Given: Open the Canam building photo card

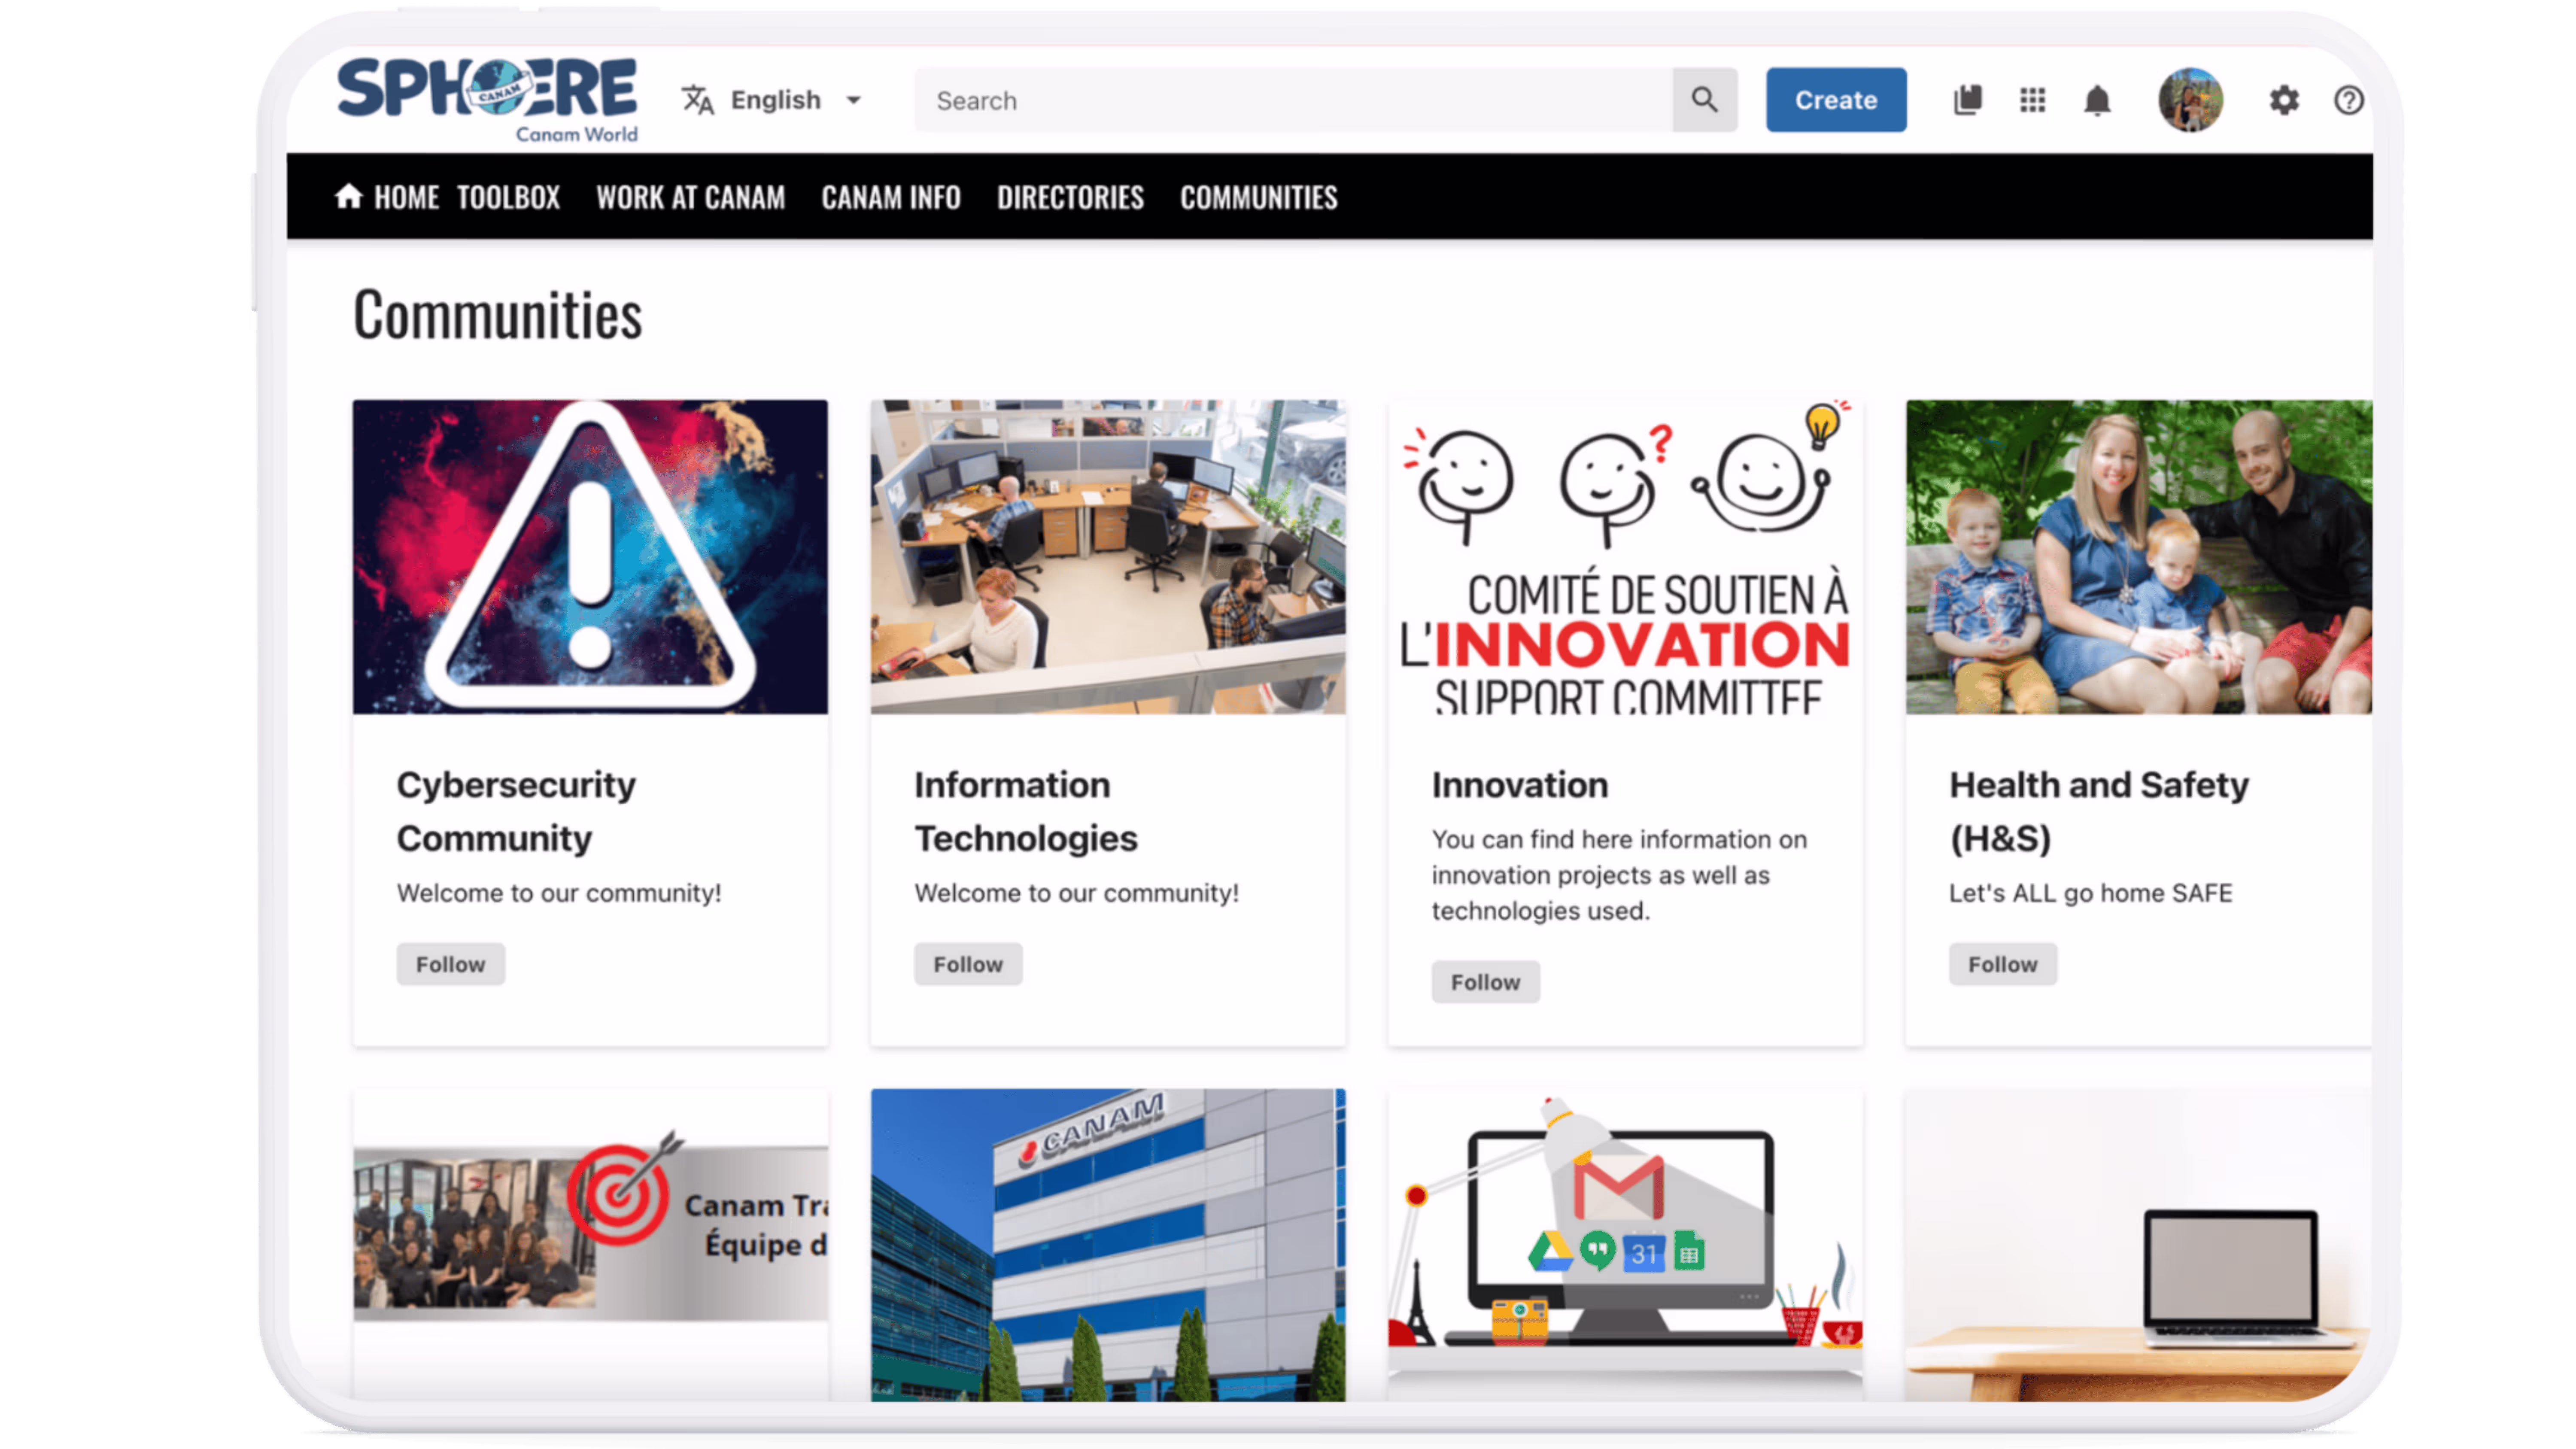Looking at the screenshot, I should 1108,1245.
